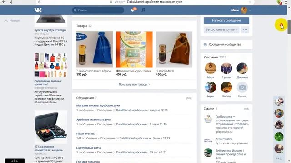Click the profile avatar in header
The width and height of the screenshot is (291, 163).
coord(244,10)
